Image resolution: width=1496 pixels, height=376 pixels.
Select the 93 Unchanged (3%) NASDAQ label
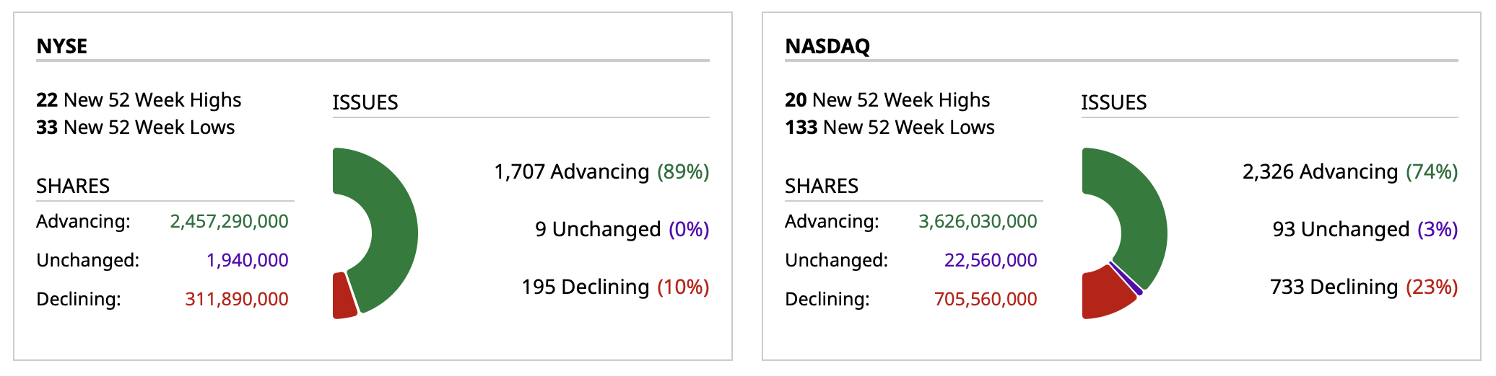pos(1365,229)
